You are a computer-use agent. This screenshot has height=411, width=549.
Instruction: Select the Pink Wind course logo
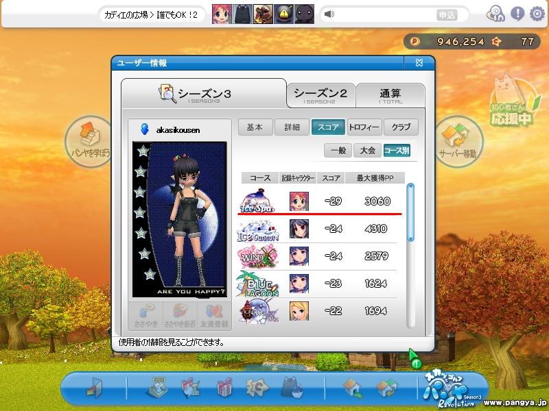(258, 256)
